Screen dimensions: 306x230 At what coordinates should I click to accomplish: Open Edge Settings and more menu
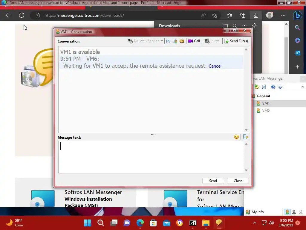point(283,15)
